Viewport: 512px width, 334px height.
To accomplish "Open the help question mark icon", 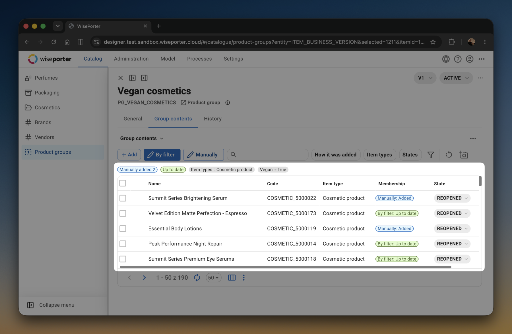I will [458, 59].
